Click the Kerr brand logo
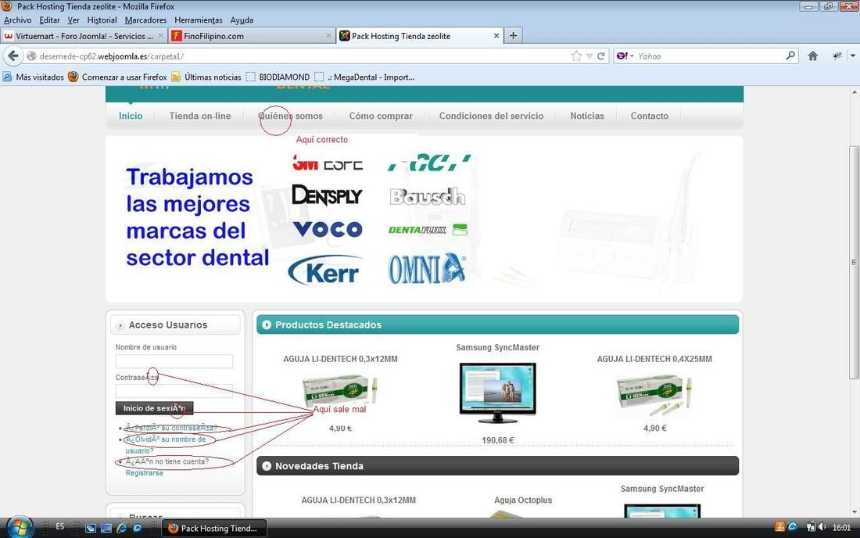Viewport: 860px width, 538px height. [324, 271]
